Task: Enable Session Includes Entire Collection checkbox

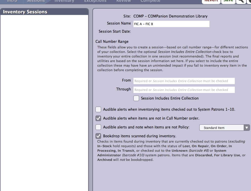Action: [x=136, y=98]
